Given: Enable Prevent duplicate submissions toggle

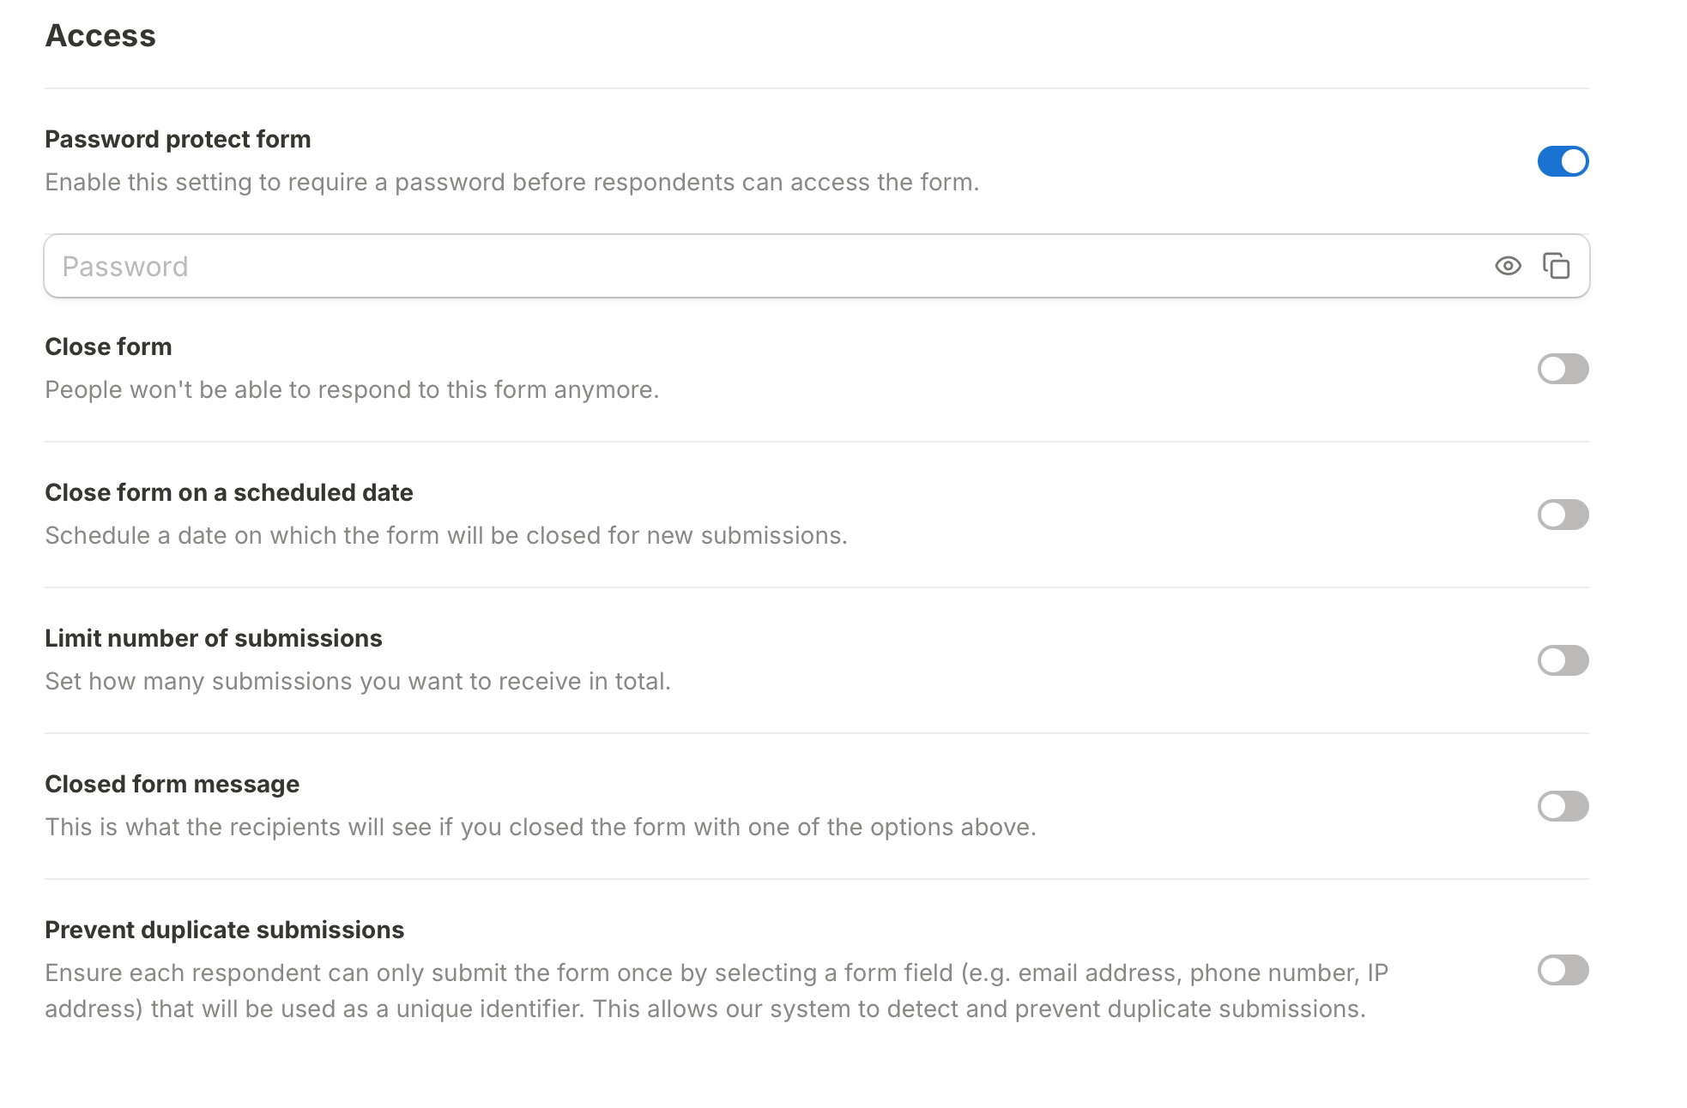Looking at the screenshot, I should pyautogui.click(x=1563, y=970).
